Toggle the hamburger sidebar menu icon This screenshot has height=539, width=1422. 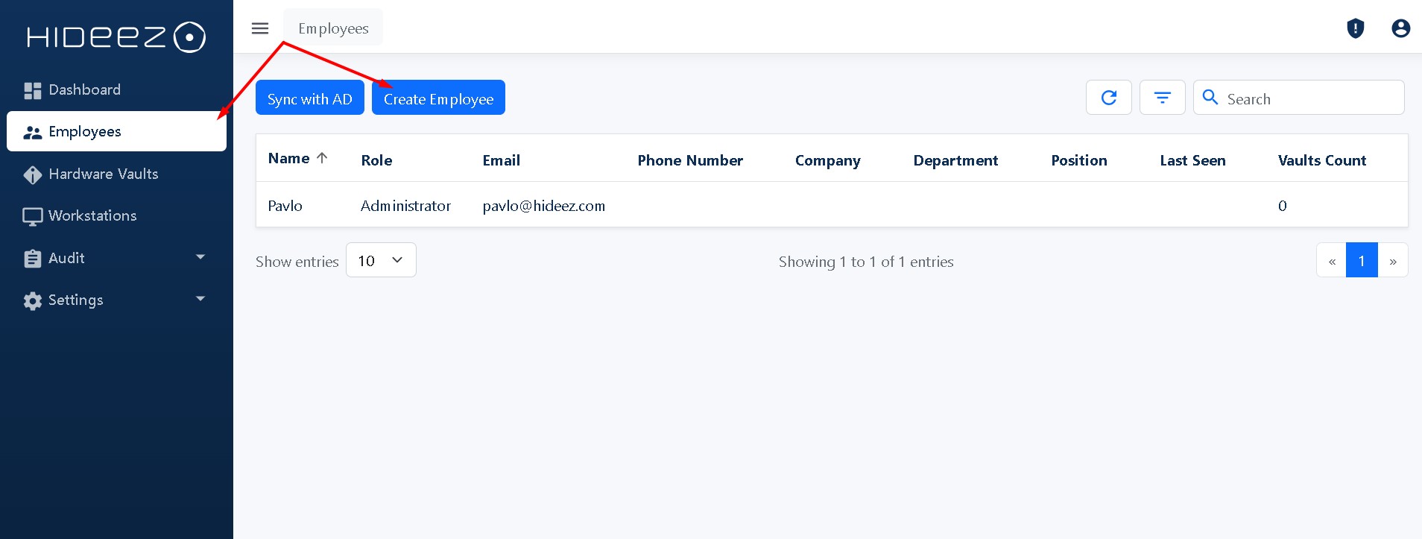(260, 28)
